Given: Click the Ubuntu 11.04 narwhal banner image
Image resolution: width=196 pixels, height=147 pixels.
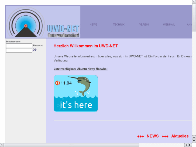Looking at the screenshot, I should point(76,93).
